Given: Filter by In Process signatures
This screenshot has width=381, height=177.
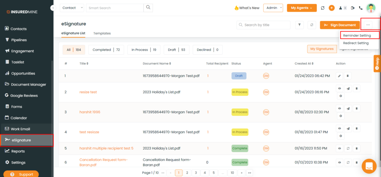Looking at the screenshot, I should tap(144, 50).
